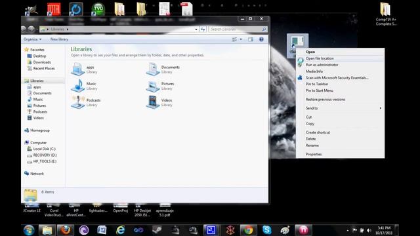Click the Back arrow in Explorer
Screen dimensions: 420x236
click(x=24, y=29)
